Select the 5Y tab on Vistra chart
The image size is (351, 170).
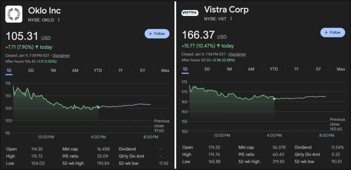point(318,69)
